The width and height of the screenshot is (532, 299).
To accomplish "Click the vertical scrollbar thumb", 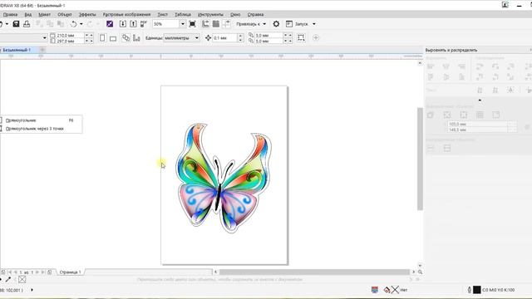I will [420, 159].
